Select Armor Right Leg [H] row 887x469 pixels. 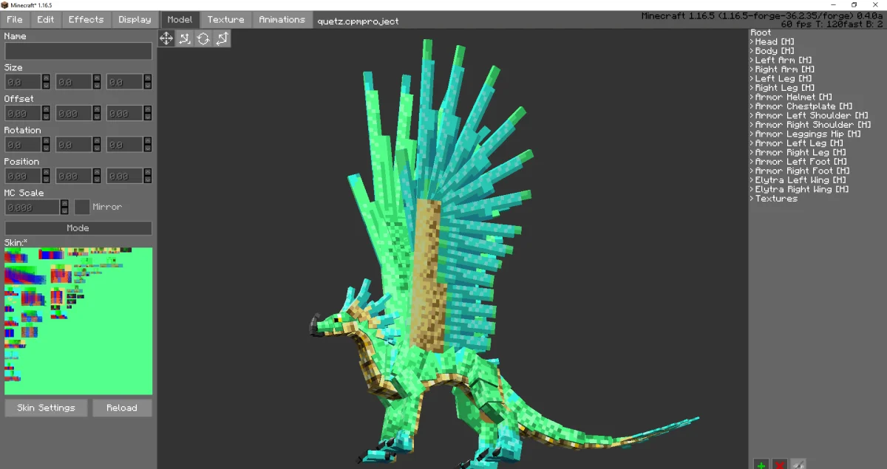tap(801, 153)
